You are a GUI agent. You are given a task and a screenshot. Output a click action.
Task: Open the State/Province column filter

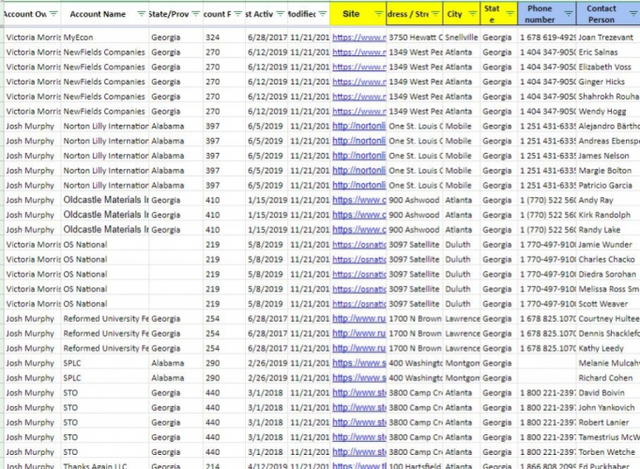pos(196,14)
